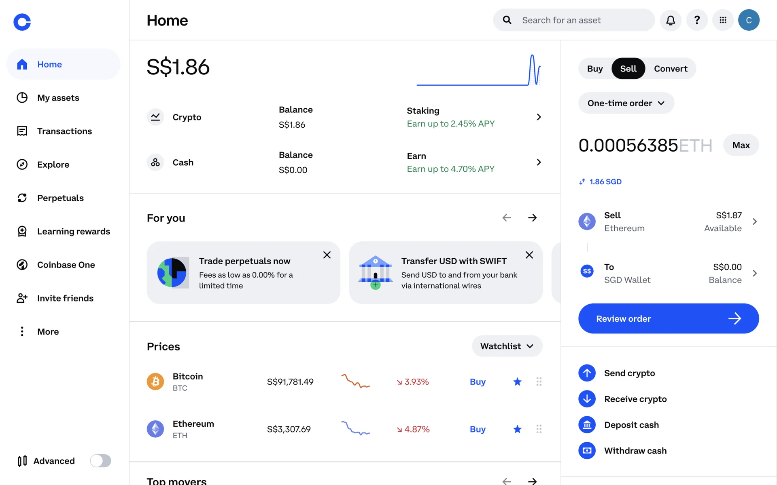
Task: Open the One-time order dropdown
Action: pos(626,103)
